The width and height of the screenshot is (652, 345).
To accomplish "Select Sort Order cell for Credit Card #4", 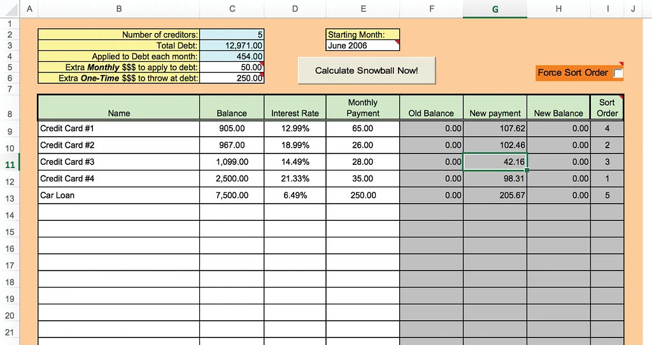I will pyautogui.click(x=607, y=178).
